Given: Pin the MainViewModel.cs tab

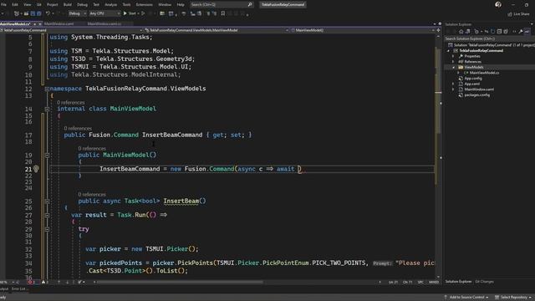Looking at the screenshot, I should tap(34, 24).
